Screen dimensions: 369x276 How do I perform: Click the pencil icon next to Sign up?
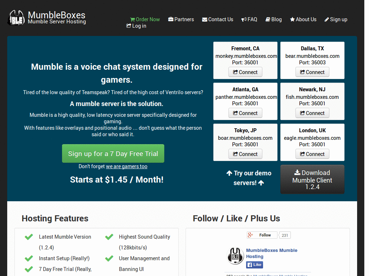326,19
